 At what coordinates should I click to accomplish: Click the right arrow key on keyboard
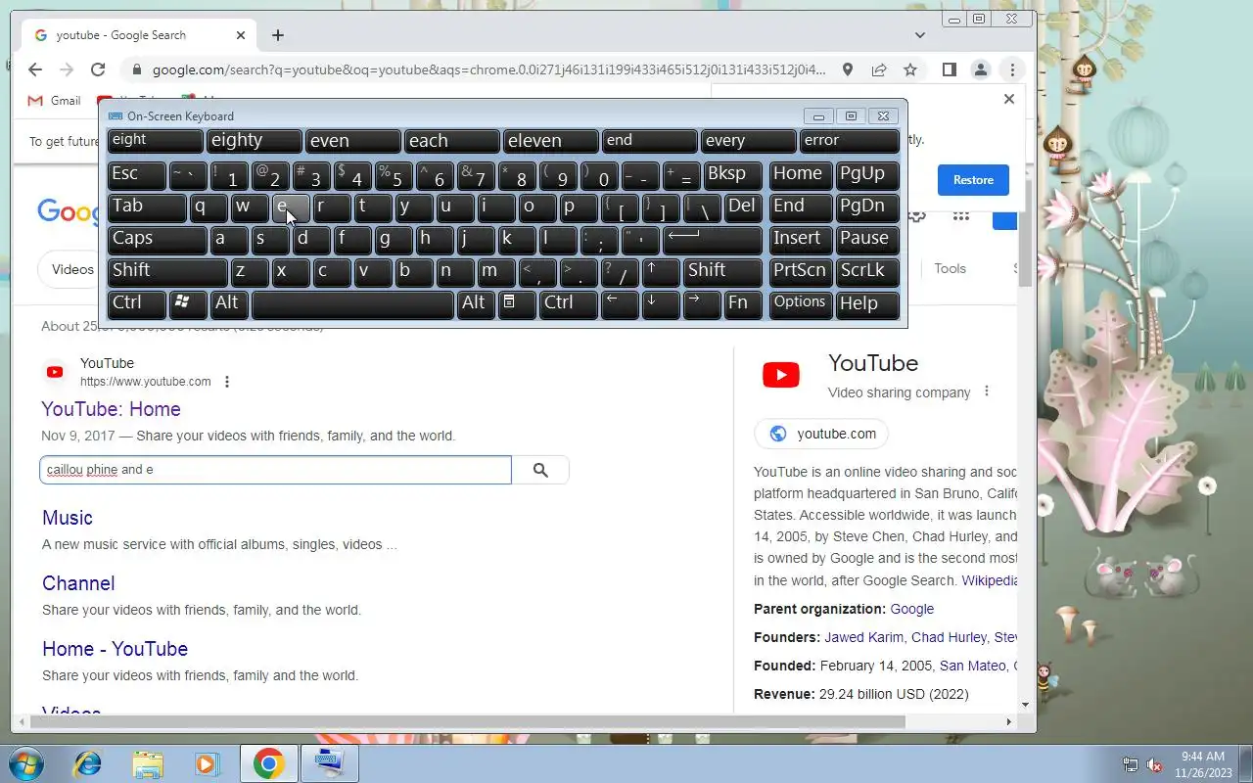[702, 303]
